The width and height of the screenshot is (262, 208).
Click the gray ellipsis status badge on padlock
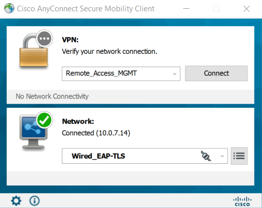coord(44,39)
